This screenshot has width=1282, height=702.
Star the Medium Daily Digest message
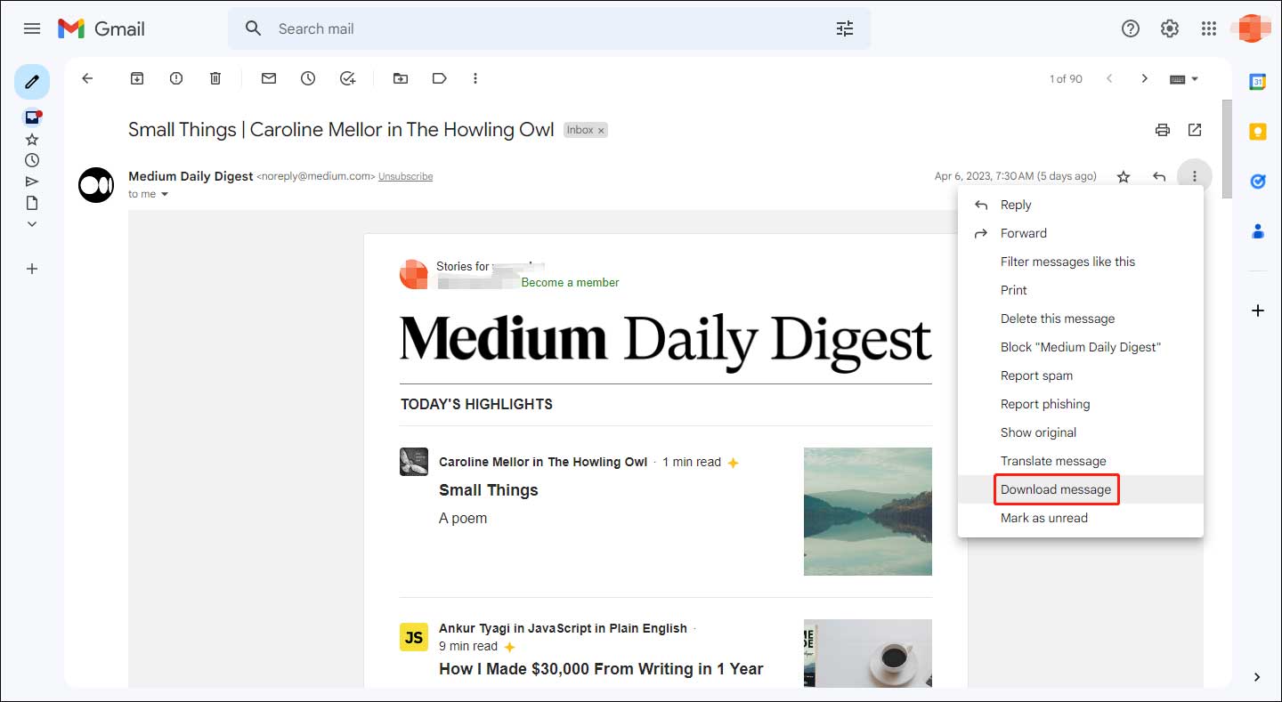coord(1124,177)
